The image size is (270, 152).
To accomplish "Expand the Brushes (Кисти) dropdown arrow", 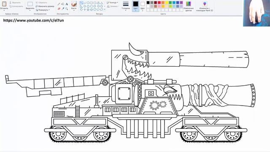I will pos(74,10).
